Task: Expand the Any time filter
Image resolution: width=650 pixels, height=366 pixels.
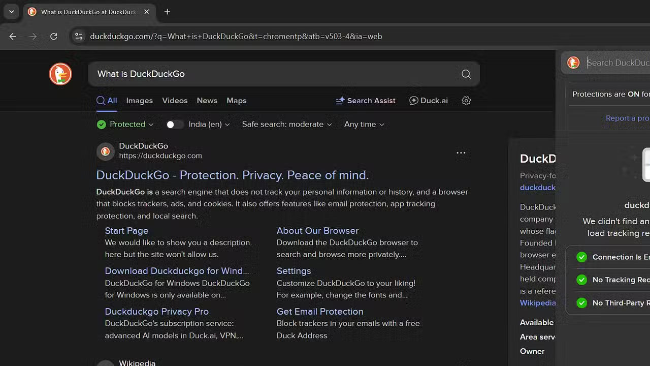Action: [x=364, y=125]
